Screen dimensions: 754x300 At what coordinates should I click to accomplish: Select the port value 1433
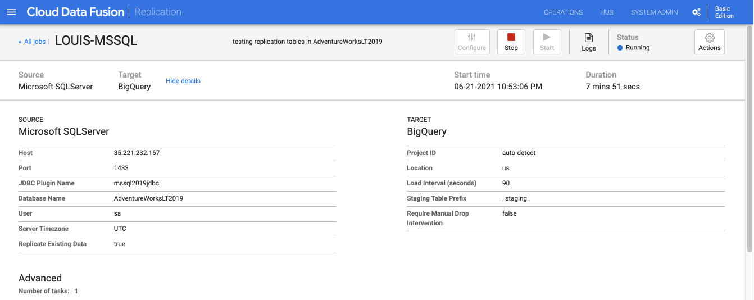point(121,168)
